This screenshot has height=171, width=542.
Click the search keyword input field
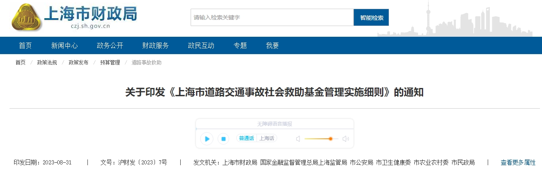(x=272, y=17)
